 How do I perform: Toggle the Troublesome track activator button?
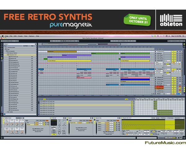pyautogui.click(x=174, y=51)
